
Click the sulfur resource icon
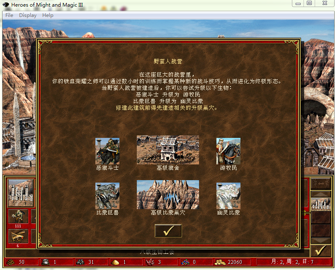click(115, 262)
